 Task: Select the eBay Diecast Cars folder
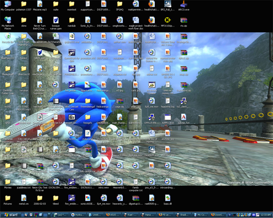coord(72,104)
